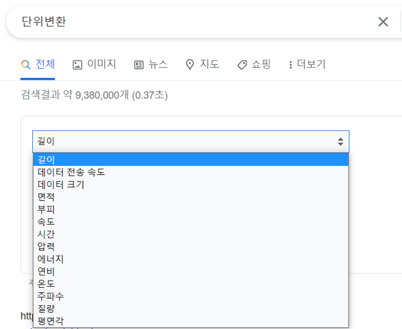Screen dimensions: 402x329
Task: Choose 길이 in the dropdown list
Action: pyautogui.click(x=191, y=160)
